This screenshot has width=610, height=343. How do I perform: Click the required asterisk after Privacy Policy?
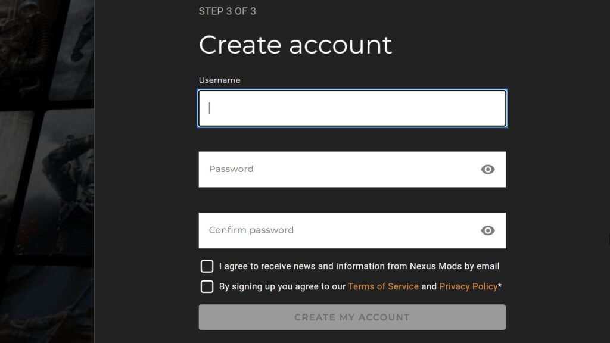pos(500,286)
